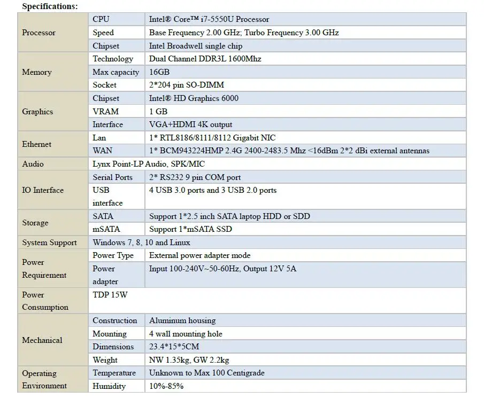This screenshot has width=484, height=399.
Task: Click the "CPU" label cell
Action: pyautogui.click(x=117, y=19)
